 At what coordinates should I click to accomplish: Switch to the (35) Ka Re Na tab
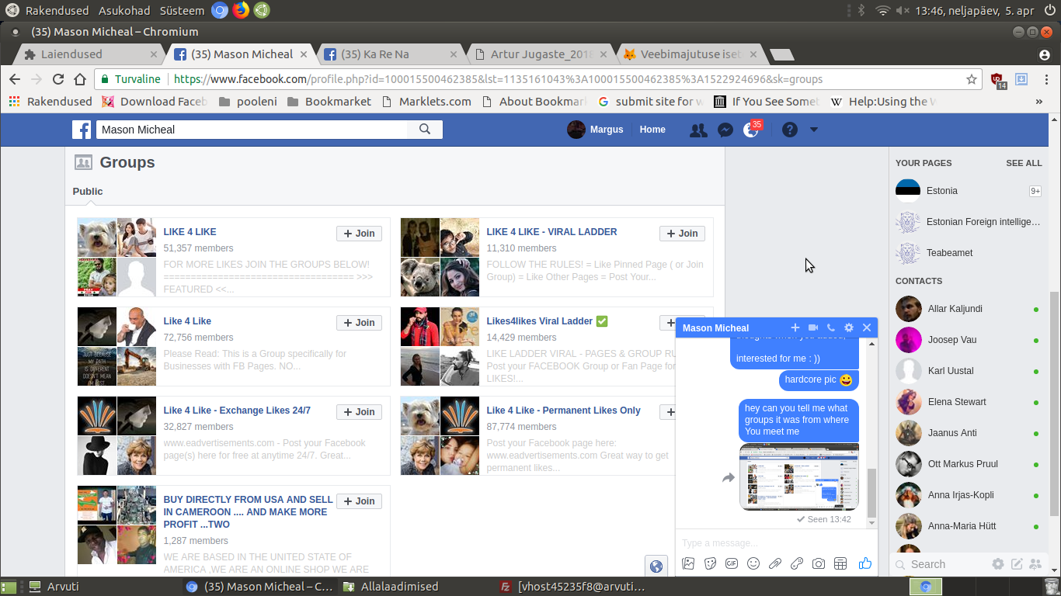[x=391, y=54]
